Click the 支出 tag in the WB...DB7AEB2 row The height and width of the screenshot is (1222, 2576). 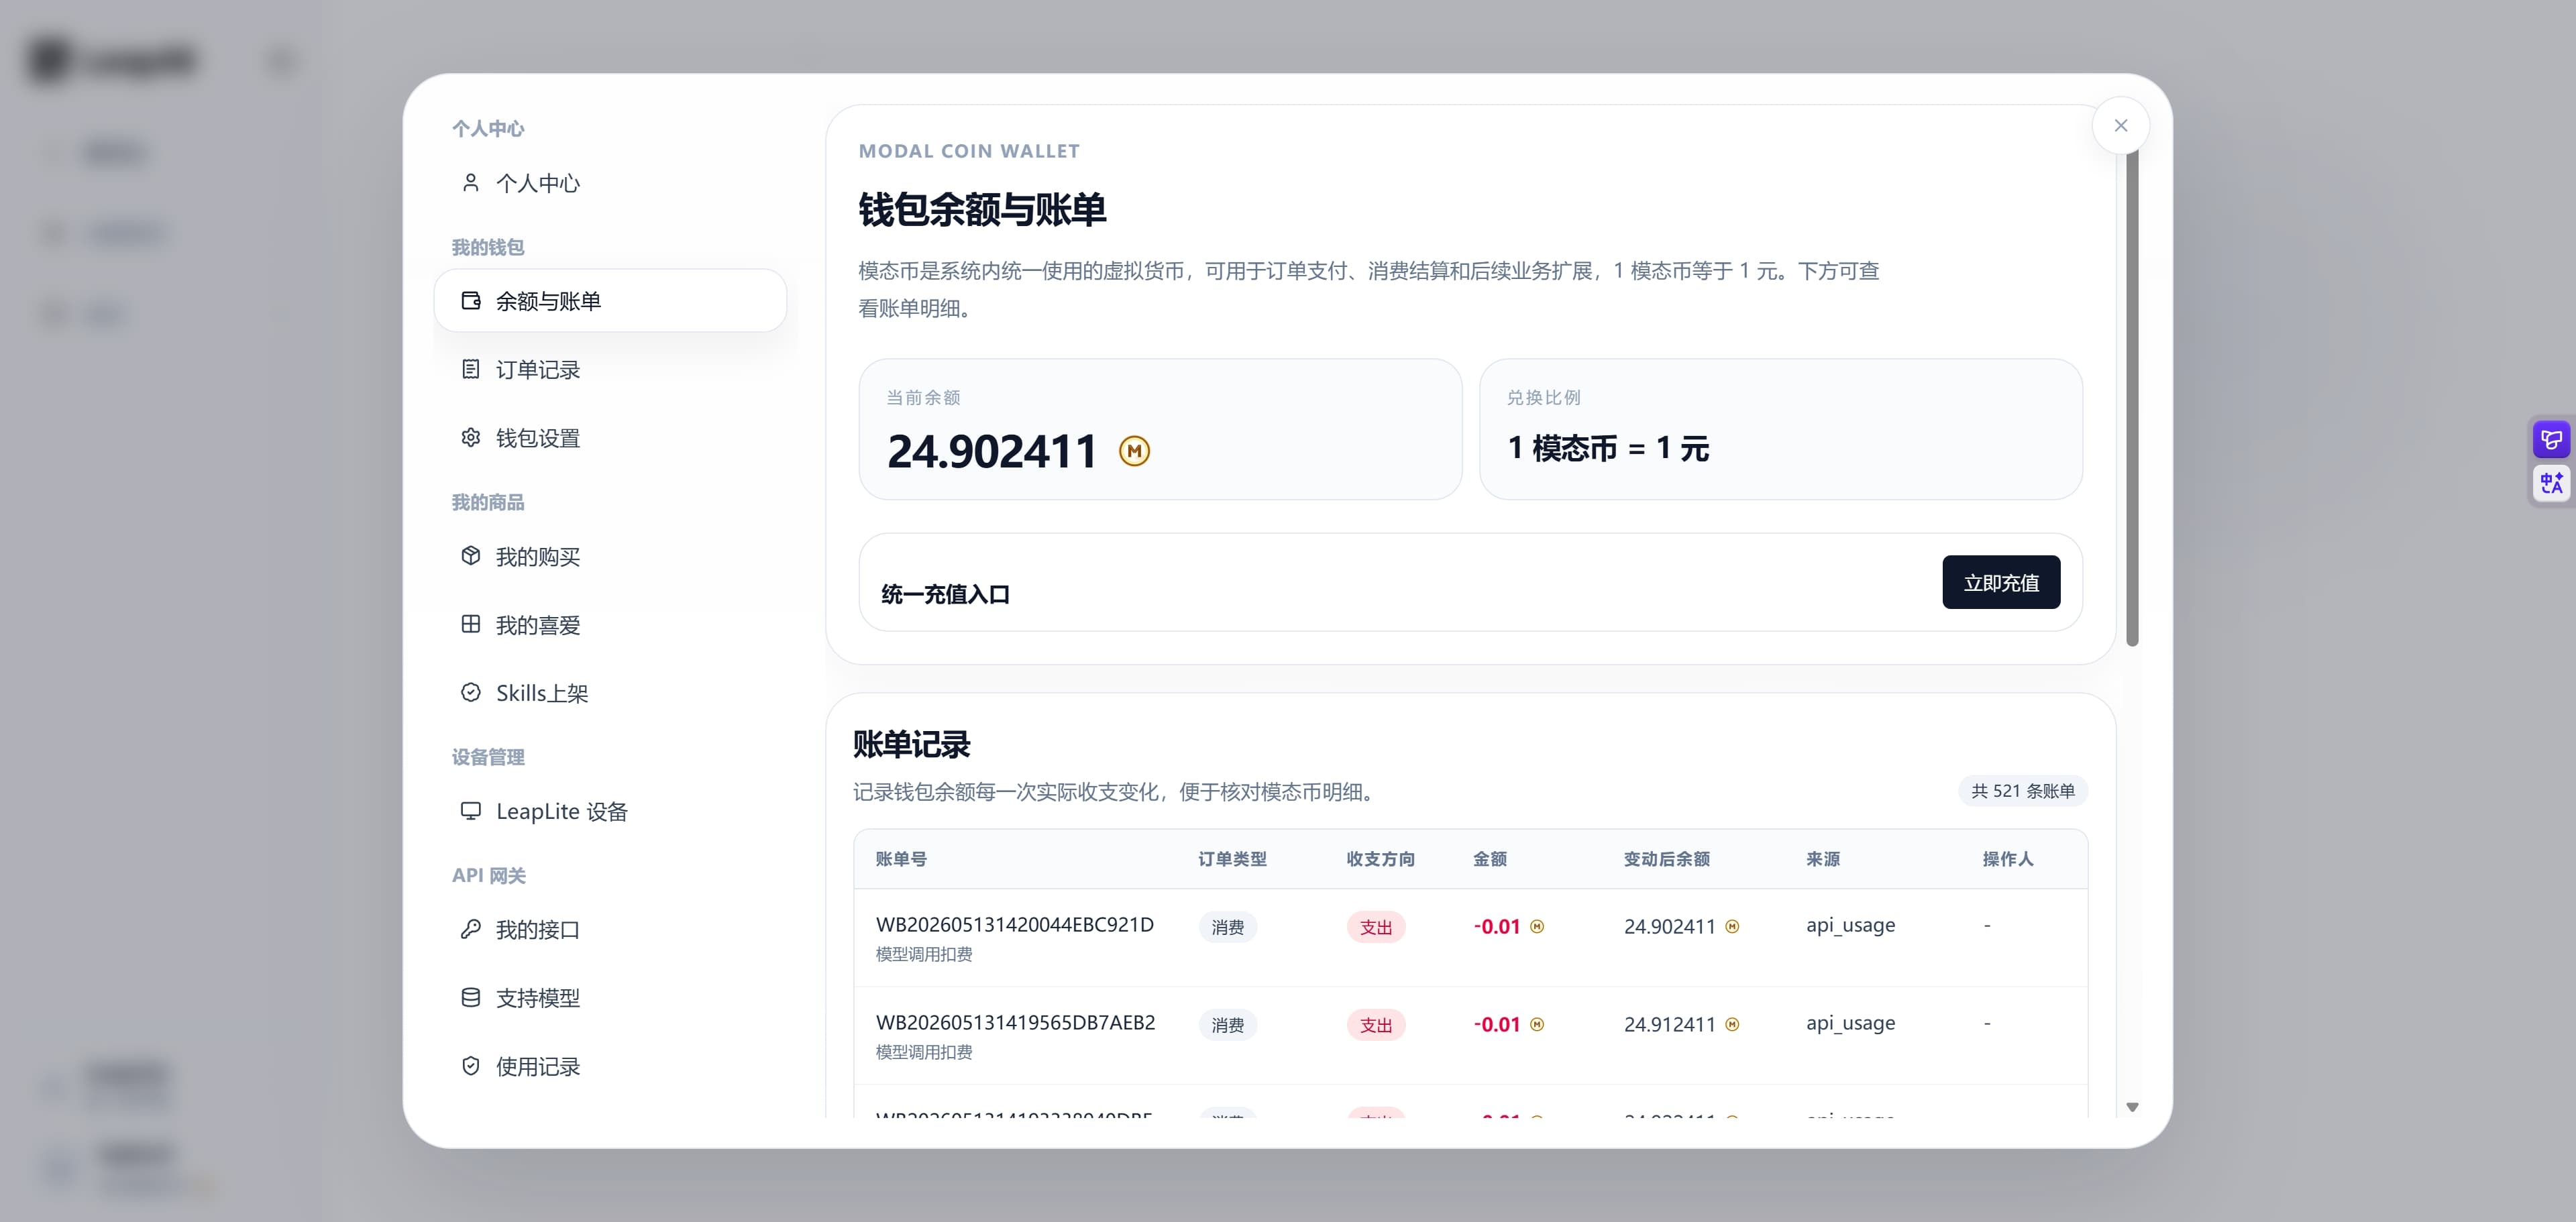pos(1376,1026)
